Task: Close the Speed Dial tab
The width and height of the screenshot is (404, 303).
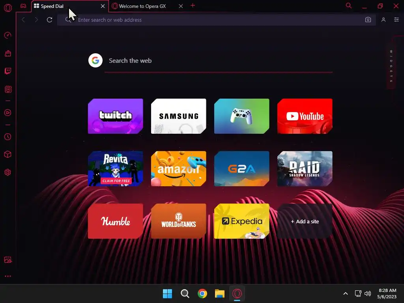Action: [103, 6]
